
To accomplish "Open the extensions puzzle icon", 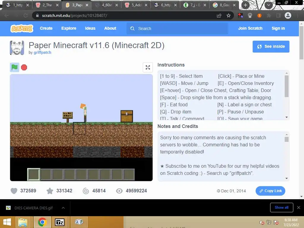I will click(x=269, y=15).
